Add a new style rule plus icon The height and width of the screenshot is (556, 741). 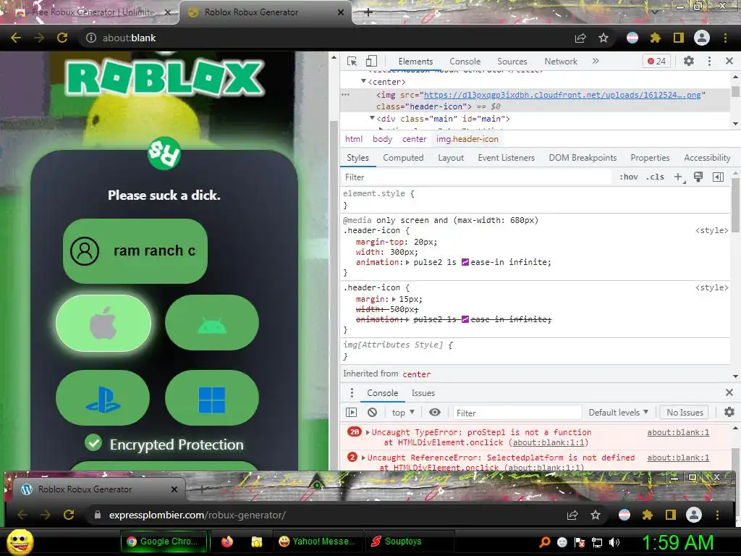[679, 177]
